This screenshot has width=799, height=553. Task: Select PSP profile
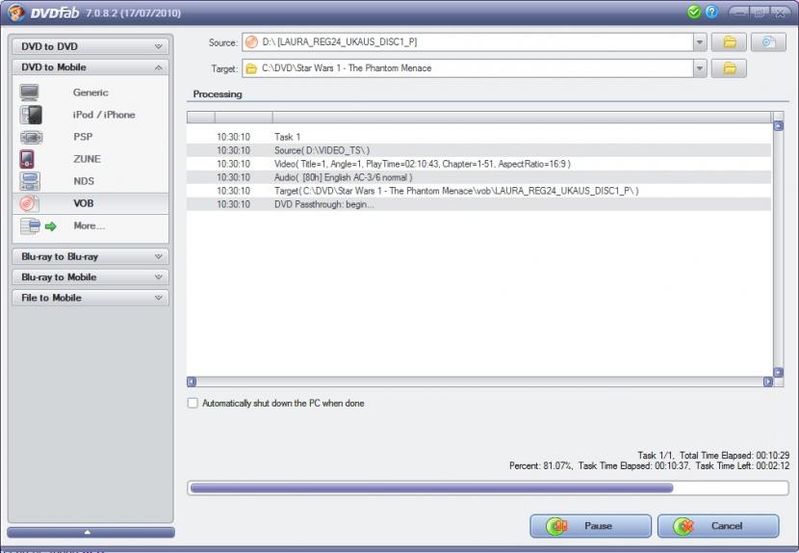click(83, 137)
